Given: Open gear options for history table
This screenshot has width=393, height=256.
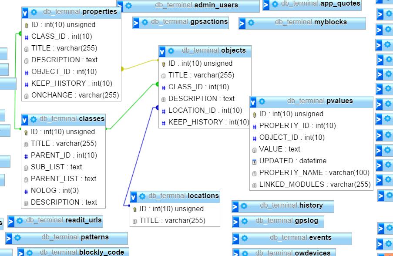Looking at the screenshot, I should (244, 206).
